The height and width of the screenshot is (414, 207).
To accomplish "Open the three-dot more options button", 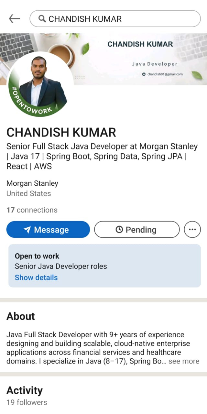I will point(192,230).
